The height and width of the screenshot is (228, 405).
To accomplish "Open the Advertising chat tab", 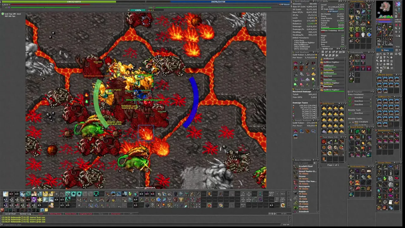I will (56, 214).
